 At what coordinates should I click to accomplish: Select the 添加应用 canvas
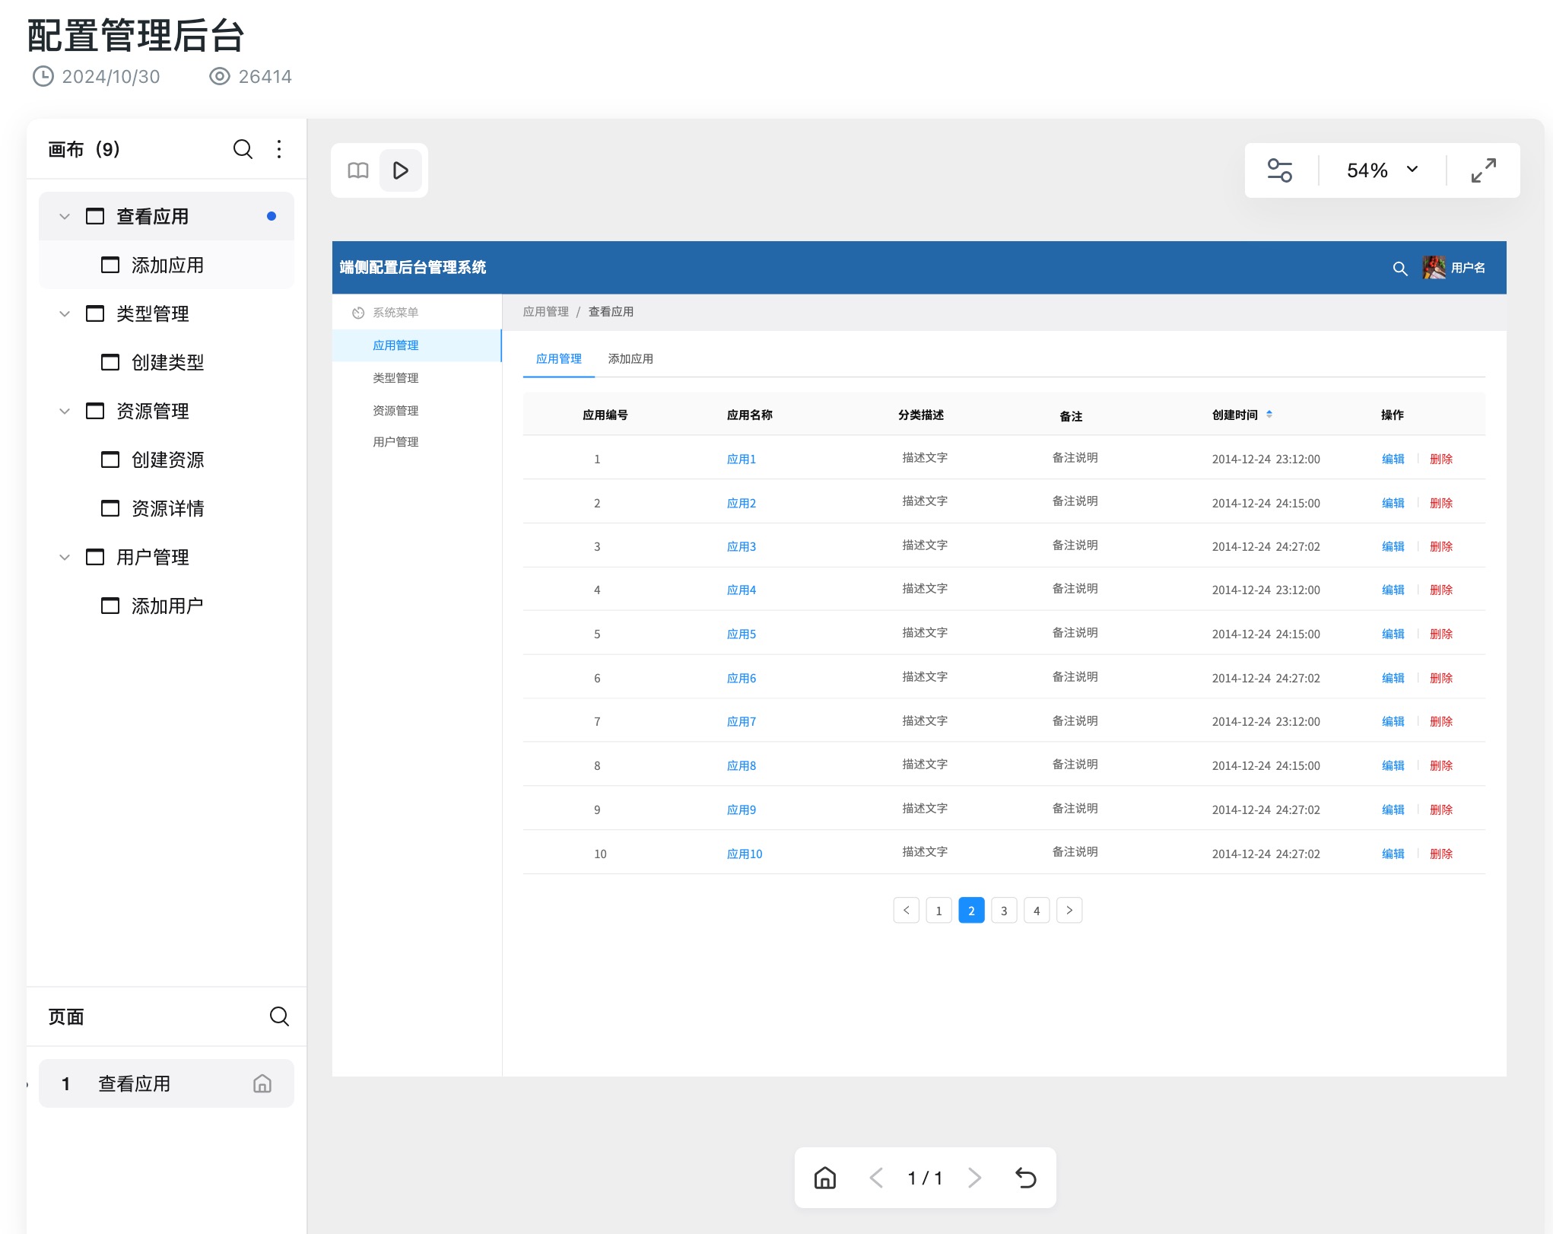click(x=167, y=265)
